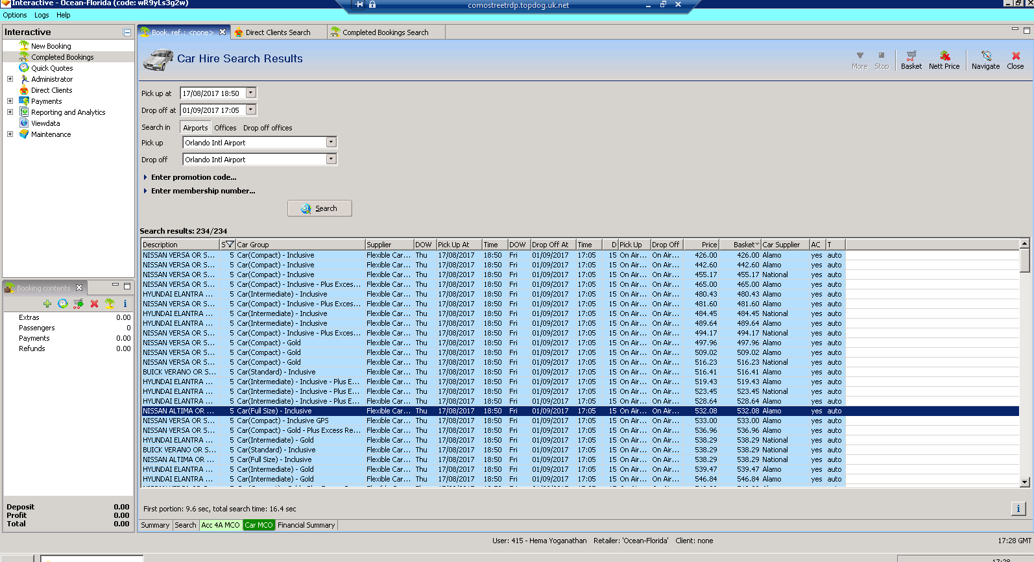Open the Logs menu

(x=42, y=15)
